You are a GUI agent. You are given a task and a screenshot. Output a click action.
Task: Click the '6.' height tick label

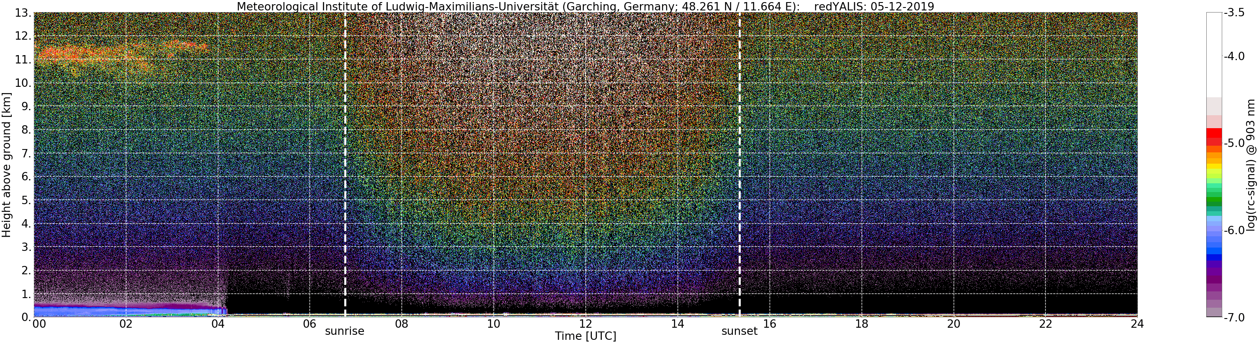coord(26,177)
